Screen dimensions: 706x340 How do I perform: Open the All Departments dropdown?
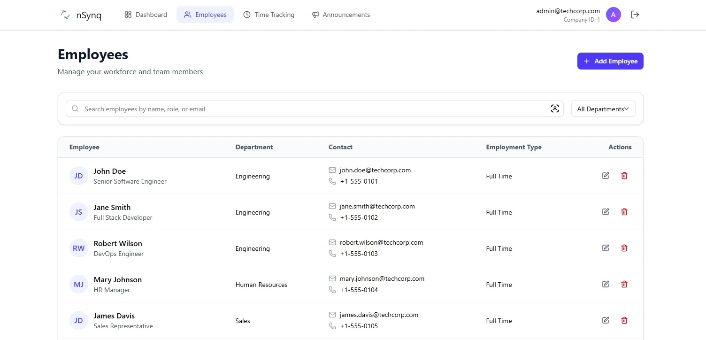[x=603, y=108]
